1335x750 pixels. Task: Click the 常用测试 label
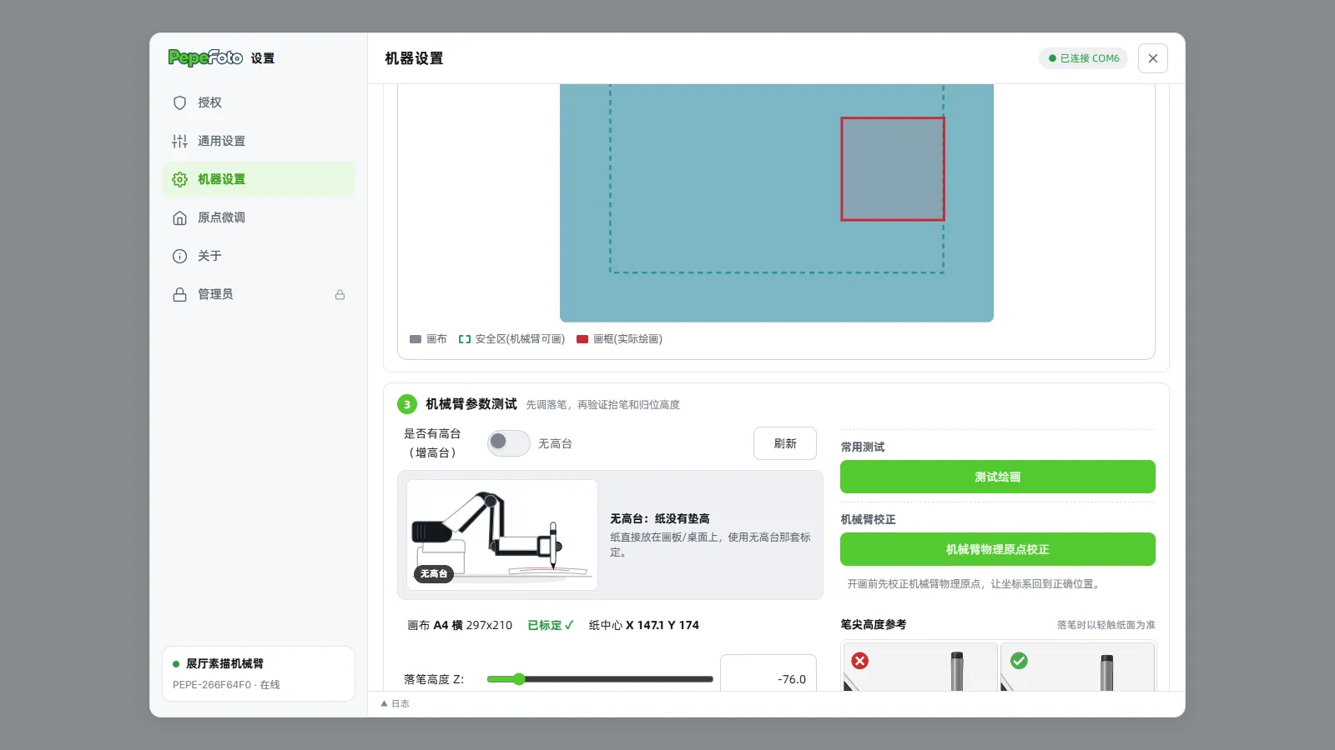863,447
